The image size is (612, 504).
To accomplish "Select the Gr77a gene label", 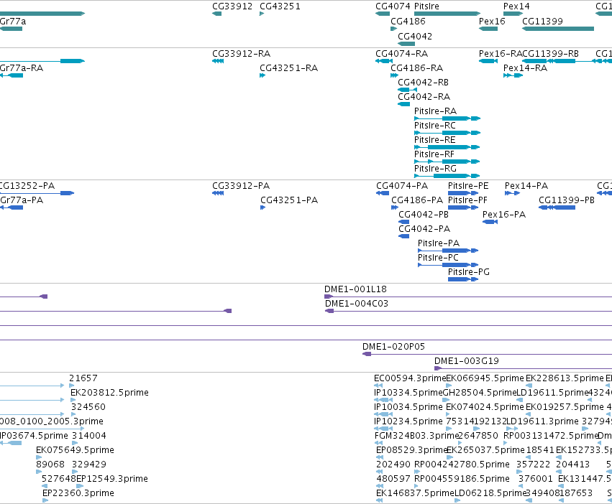I will 12,22.
